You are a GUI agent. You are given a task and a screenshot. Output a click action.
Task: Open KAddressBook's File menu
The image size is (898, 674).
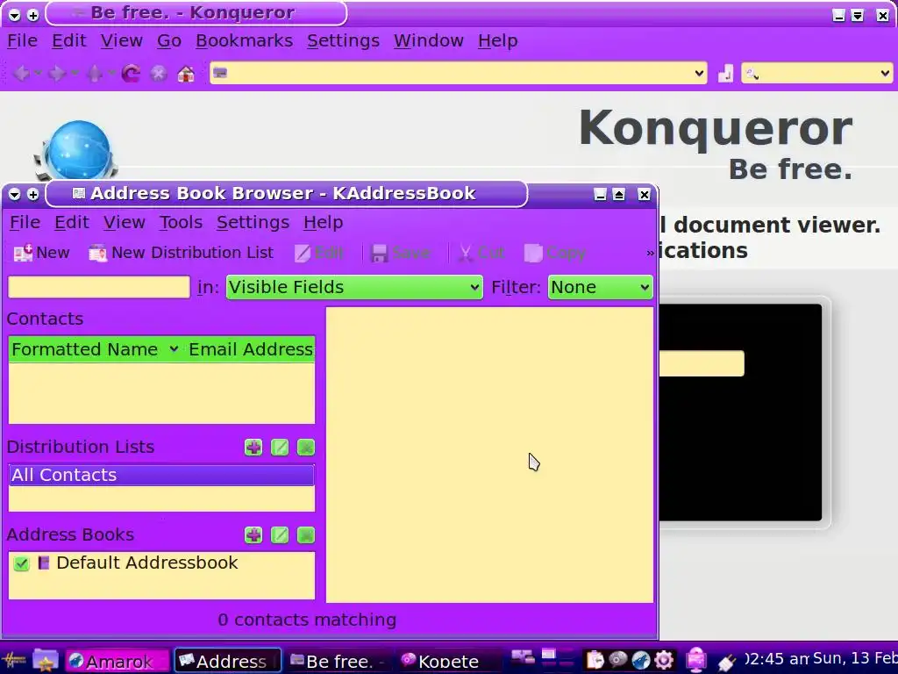click(x=25, y=222)
